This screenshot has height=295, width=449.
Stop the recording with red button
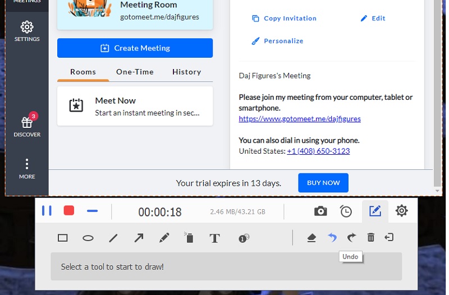(x=69, y=210)
